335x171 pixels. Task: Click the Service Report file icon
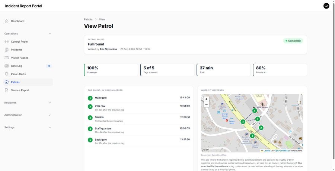pos(7,90)
